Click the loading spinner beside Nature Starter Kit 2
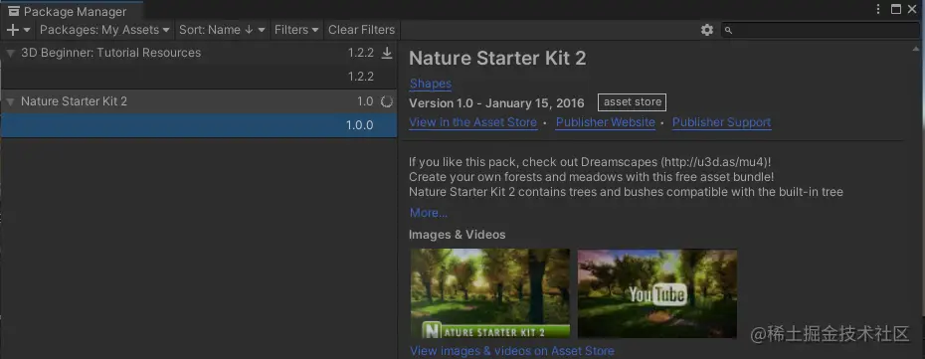The width and height of the screenshot is (925, 359). click(x=386, y=101)
